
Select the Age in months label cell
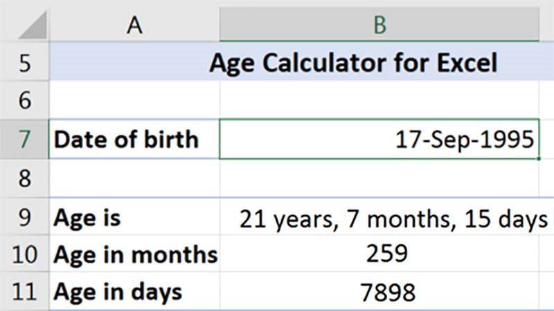point(134,254)
